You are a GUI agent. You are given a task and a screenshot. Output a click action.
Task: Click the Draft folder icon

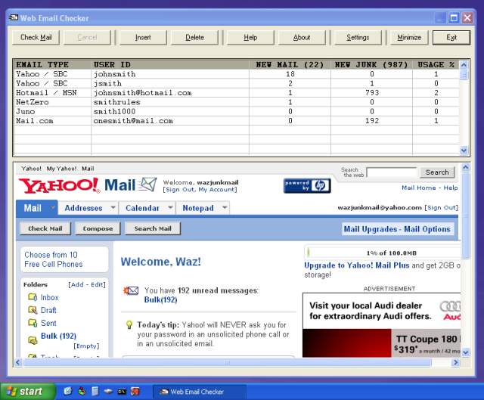pyautogui.click(x=33, y=309)
